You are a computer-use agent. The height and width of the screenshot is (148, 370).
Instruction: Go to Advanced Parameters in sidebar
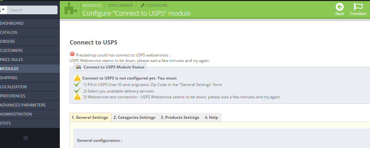click(x=23, y=105)
